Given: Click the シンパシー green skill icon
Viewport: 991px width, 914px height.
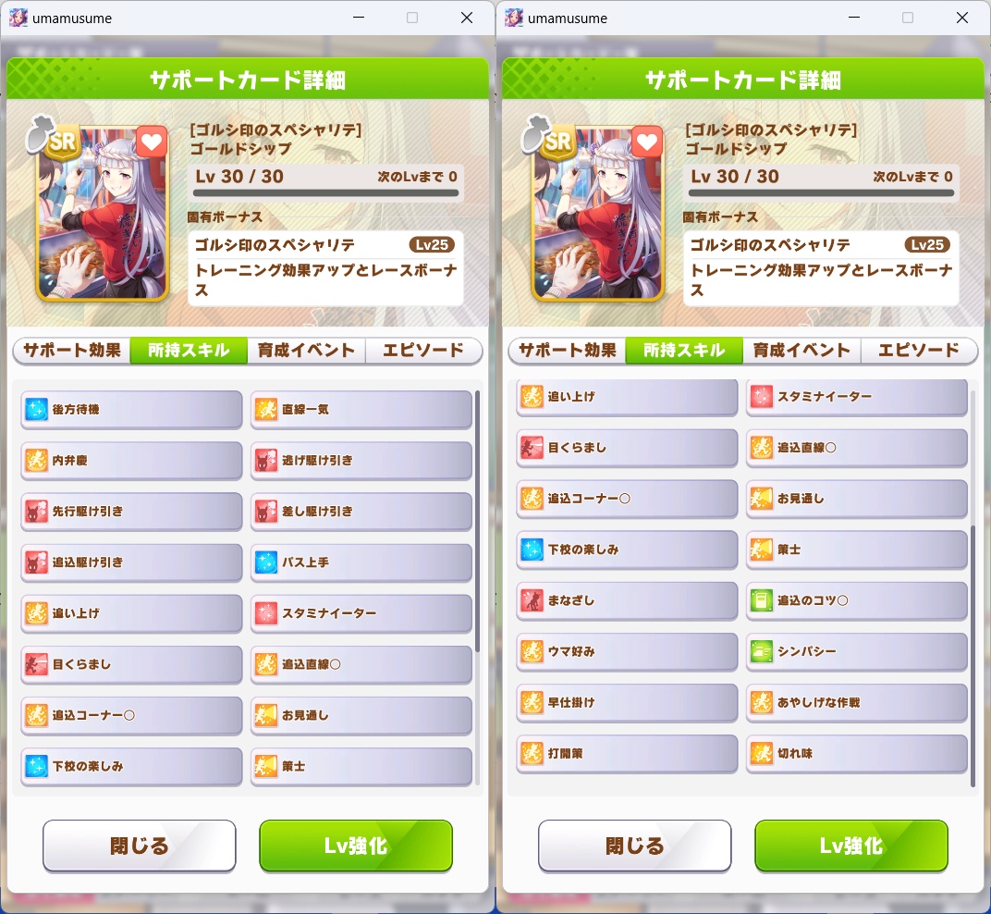Looking at the screenshot, I should pyautogui.click(x=762, y=651).
